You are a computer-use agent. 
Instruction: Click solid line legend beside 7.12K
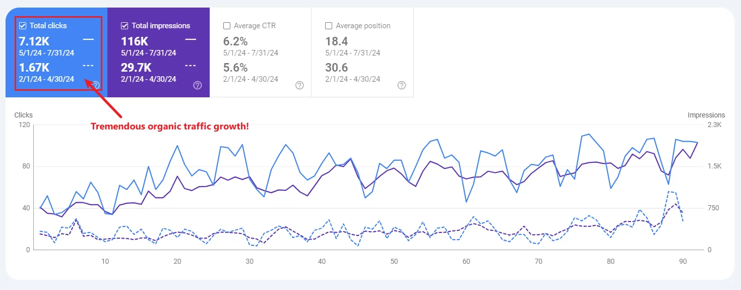coord(88,39)
